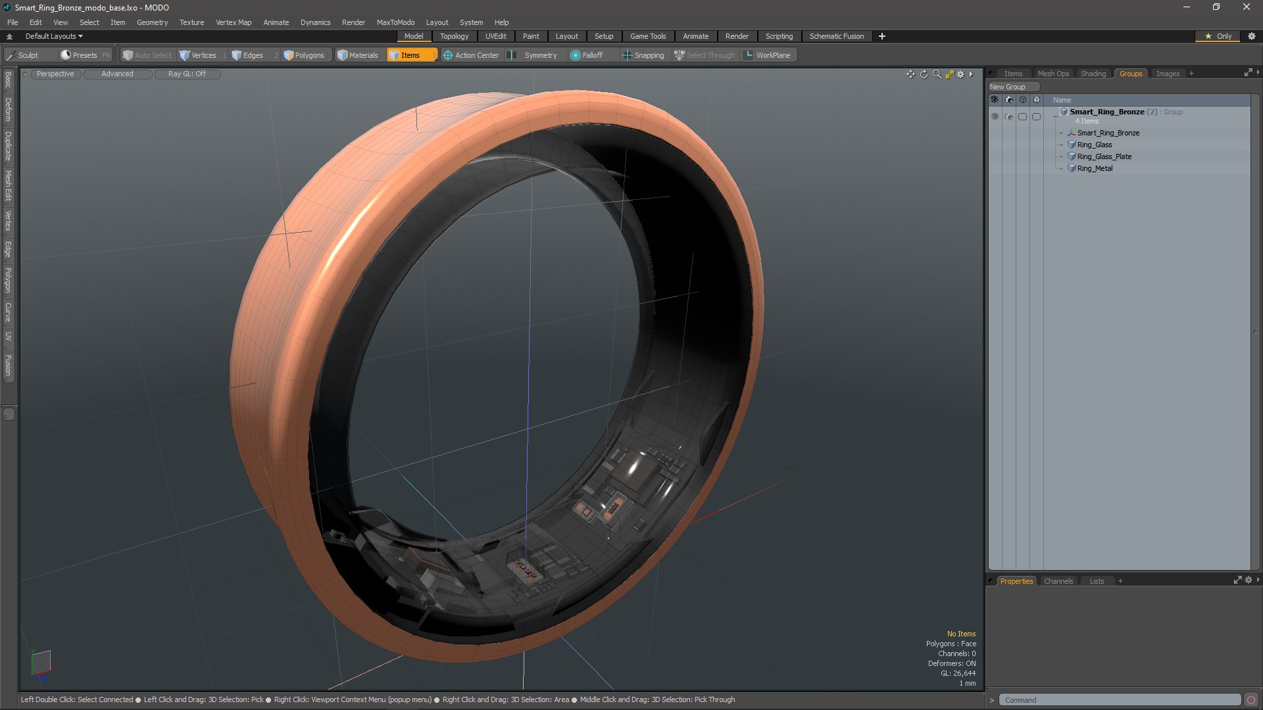Open the Deform vertical sidebar tab
Image resolution: width=1263 pixels, height=710 pixels.
point(8,110)
